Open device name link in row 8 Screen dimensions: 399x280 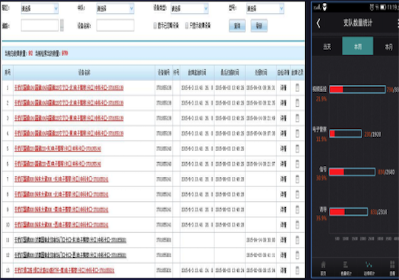[61, 195]
